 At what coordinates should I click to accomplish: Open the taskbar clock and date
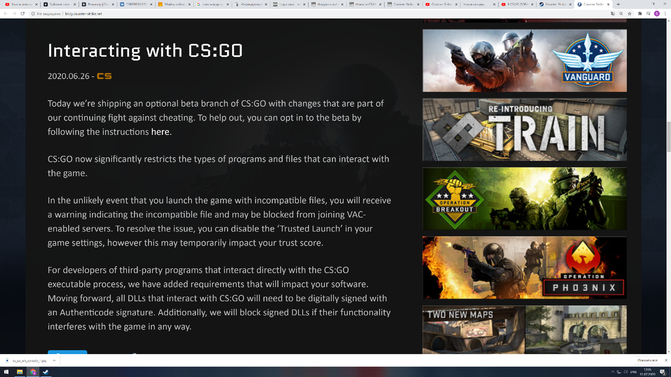(x=647, y=372)
